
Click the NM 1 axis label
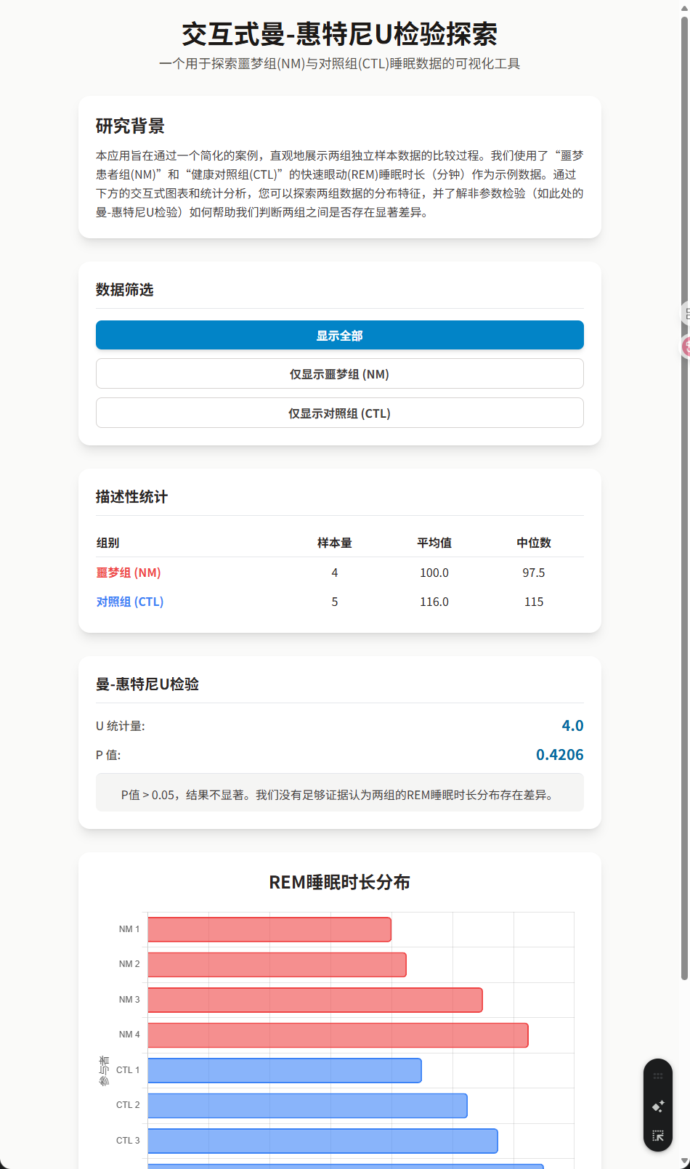tap(129, 929)
